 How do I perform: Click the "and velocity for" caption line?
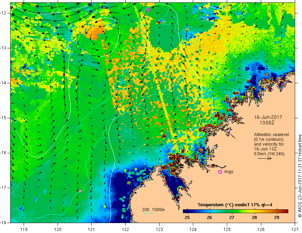click(269, 144)
